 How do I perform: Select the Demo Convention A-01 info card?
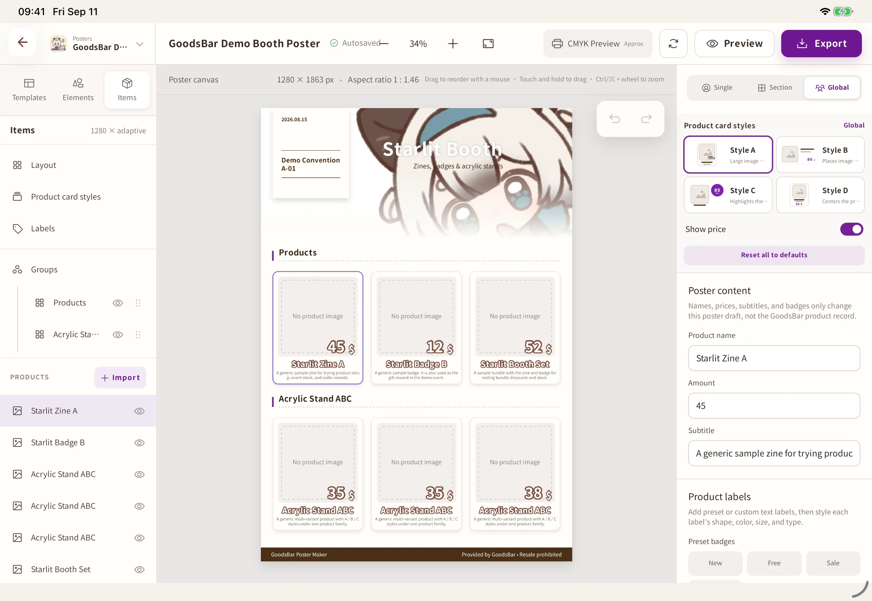311,153
